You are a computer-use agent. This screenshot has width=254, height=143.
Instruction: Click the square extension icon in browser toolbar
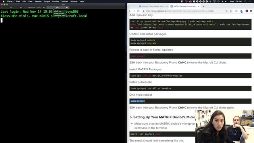coord(237,11)
